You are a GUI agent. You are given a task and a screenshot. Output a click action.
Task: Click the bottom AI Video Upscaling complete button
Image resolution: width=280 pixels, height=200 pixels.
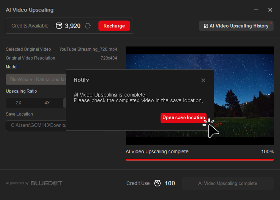point(228,183)
